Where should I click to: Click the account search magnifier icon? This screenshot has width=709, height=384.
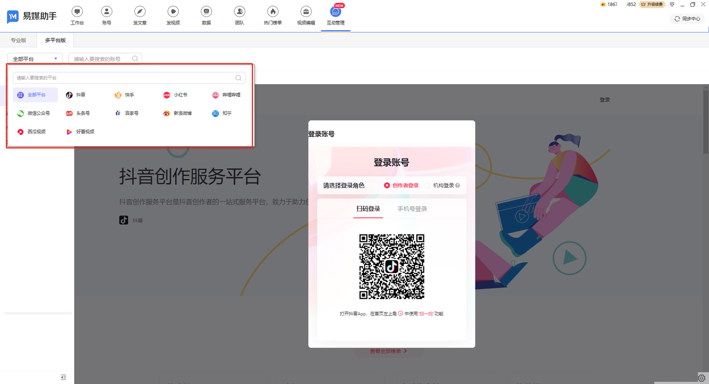click(x=135, y=59)
